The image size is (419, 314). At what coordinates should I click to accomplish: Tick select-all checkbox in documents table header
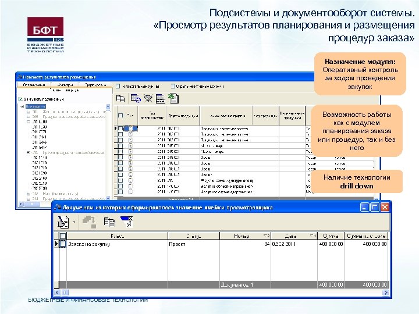(62, 236)
